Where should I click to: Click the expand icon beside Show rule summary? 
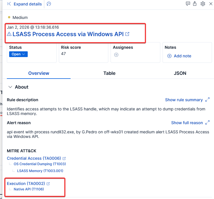(207, 100)
